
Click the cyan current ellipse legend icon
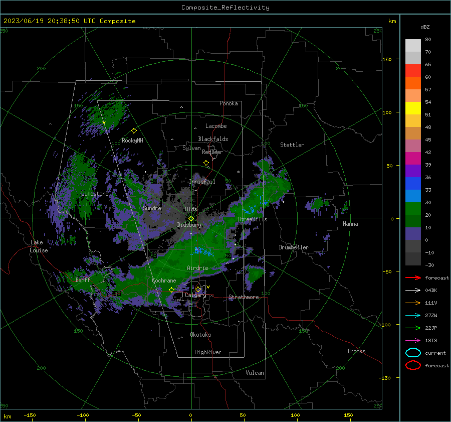413,353
